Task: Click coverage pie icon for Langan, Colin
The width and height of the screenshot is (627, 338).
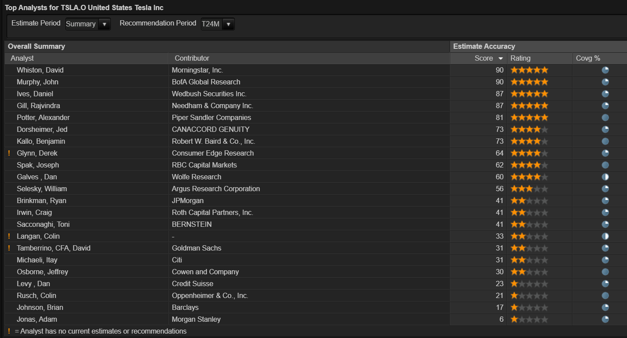Action: (x=605, y=236)
